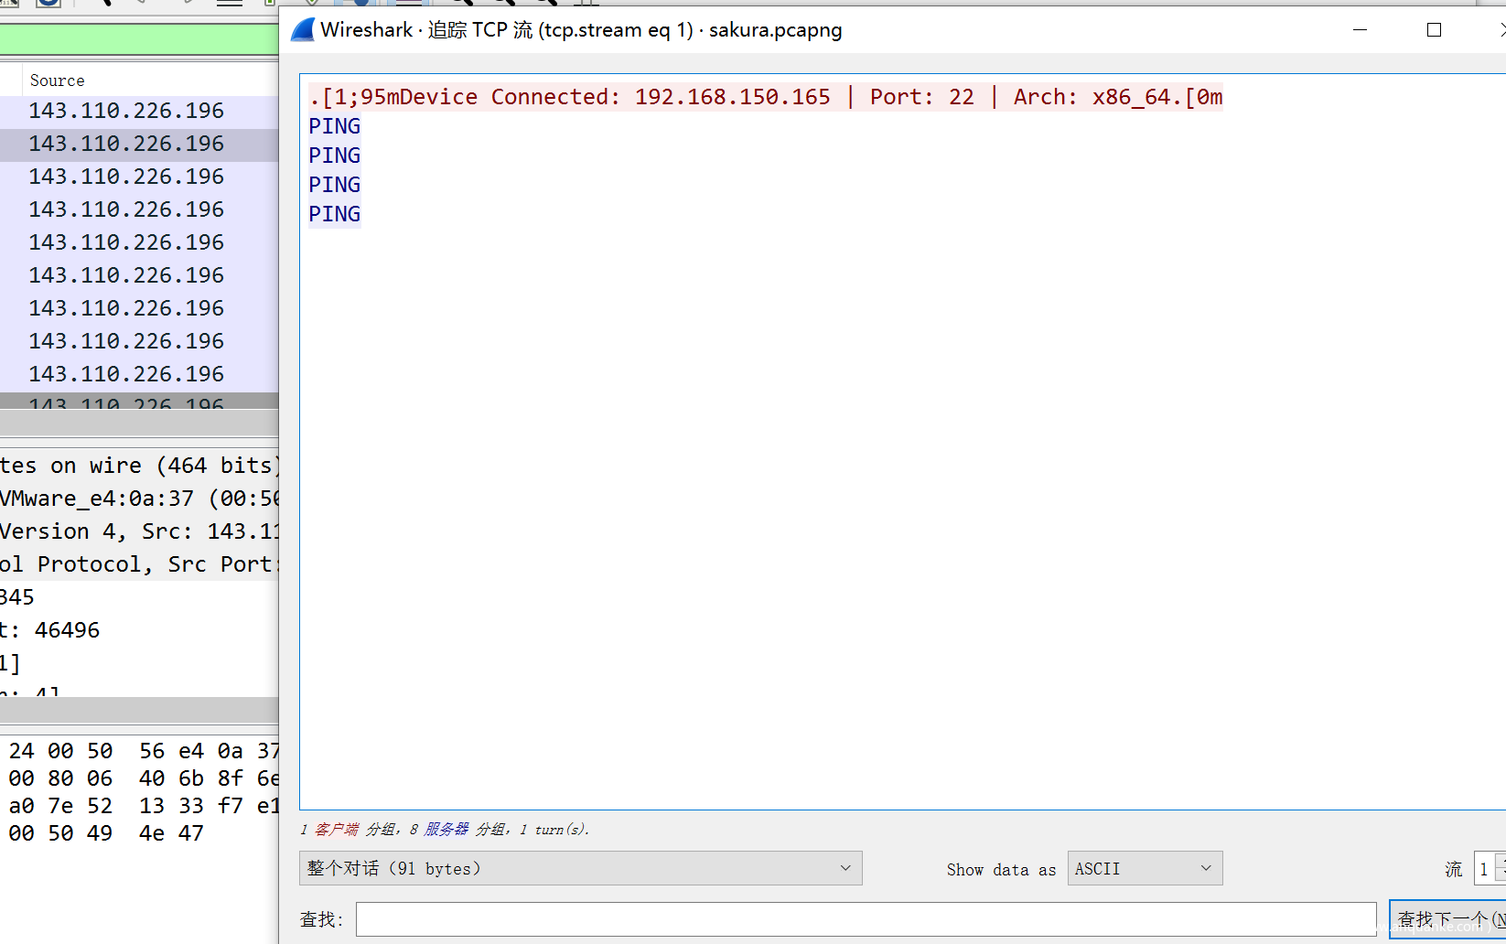Click the first PING line in the stream
Image resolution: width=1506 pixels, height=944 pixels.
335,126
